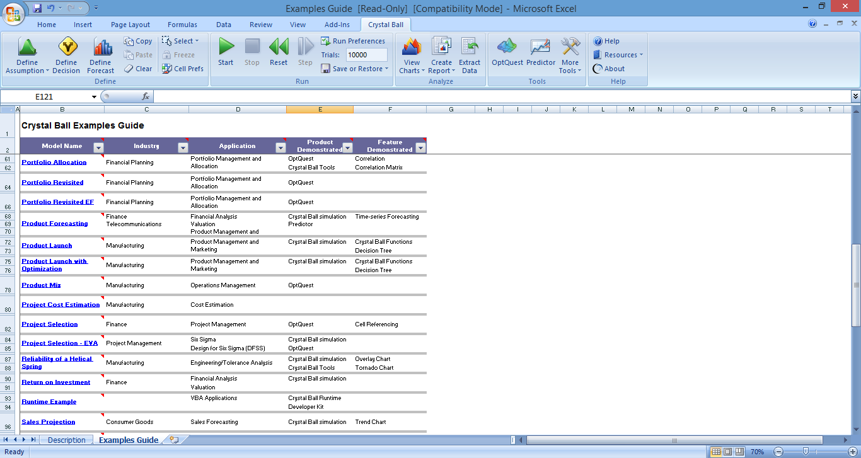The width and height of the screenshot is (861, 458).
Task: Expand the formula bar
Action: pos(855,96)
